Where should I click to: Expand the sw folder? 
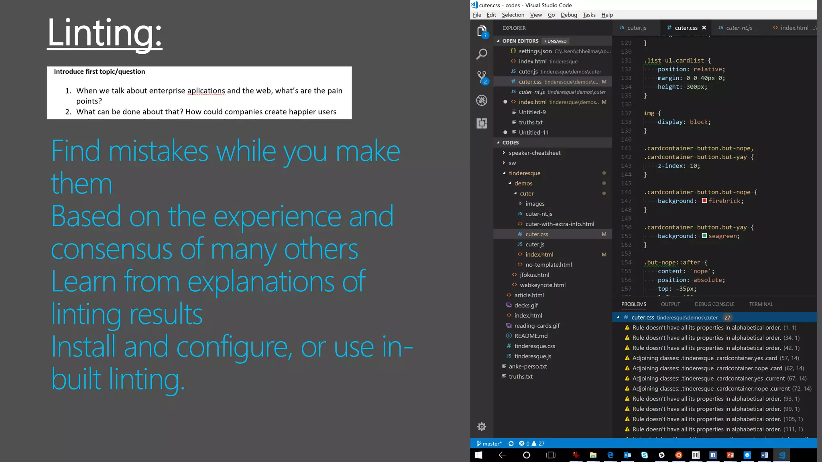(504, 163)
